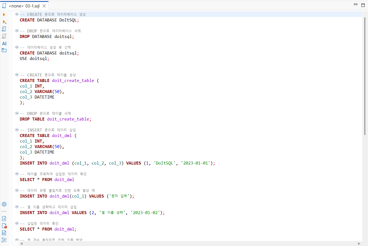Open the AI assistant from the sidebar

(4, 43)
